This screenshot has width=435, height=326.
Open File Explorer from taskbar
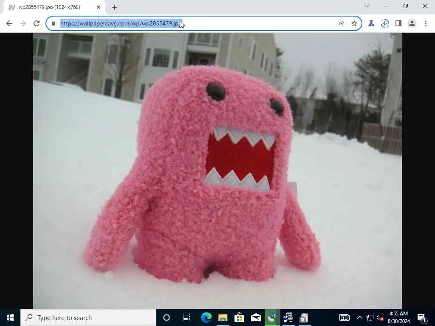pos(223,318)
